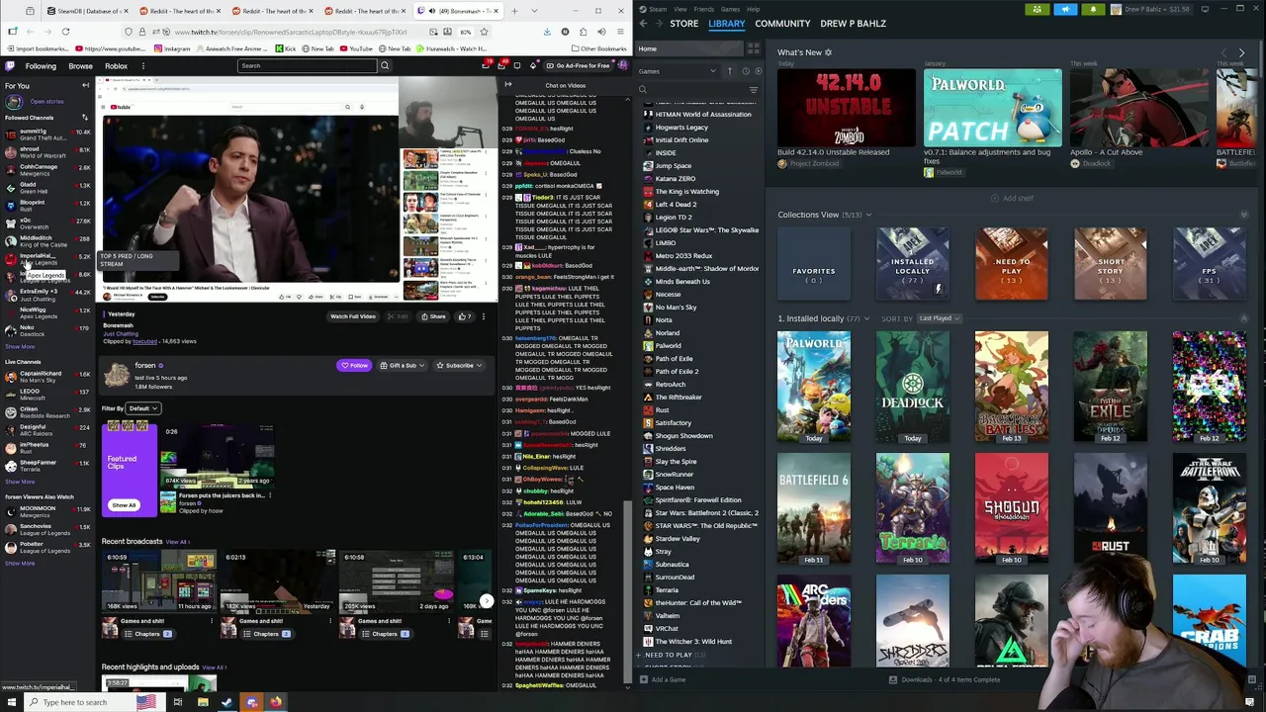Follow forsen on Twitch
This screenshot has width=1266, height=712.
point(355,366)
